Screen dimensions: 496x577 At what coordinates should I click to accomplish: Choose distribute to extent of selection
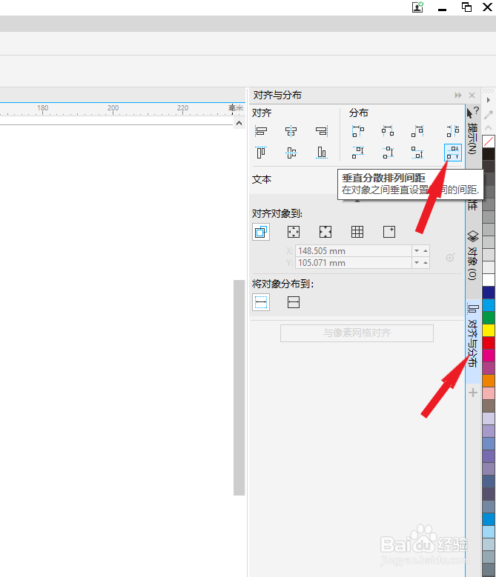click(x=261, y=302)
